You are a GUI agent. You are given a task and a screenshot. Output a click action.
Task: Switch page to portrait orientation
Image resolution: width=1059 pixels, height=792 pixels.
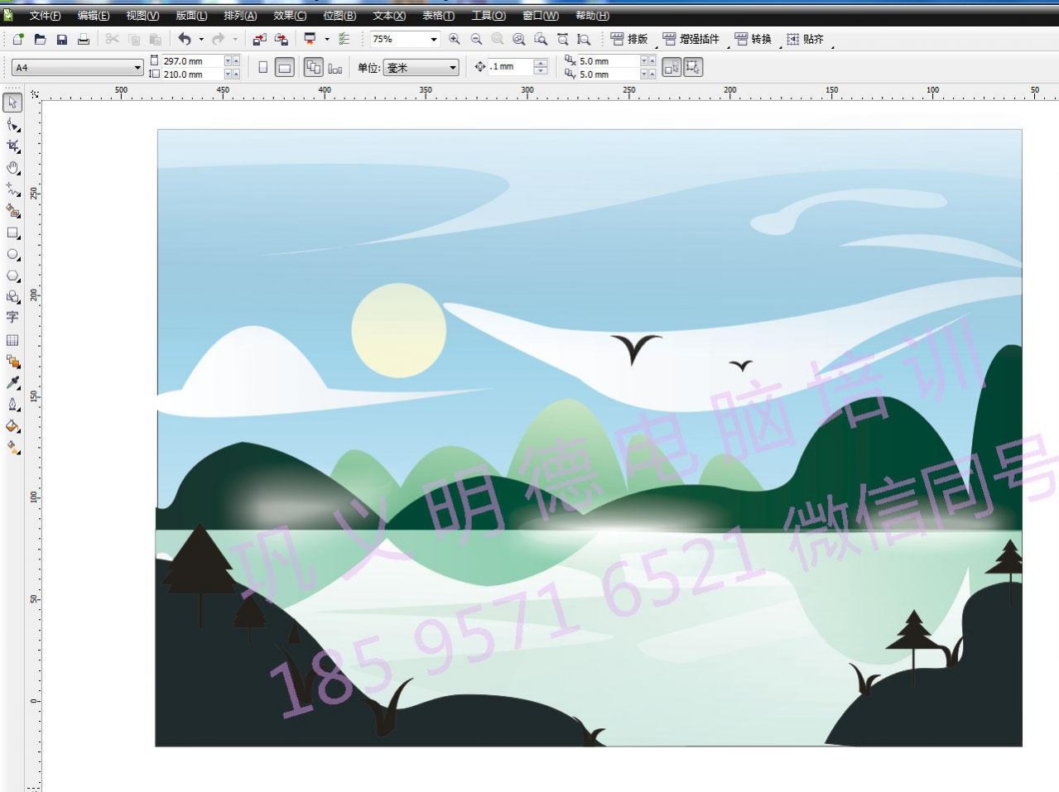(263, 68)
